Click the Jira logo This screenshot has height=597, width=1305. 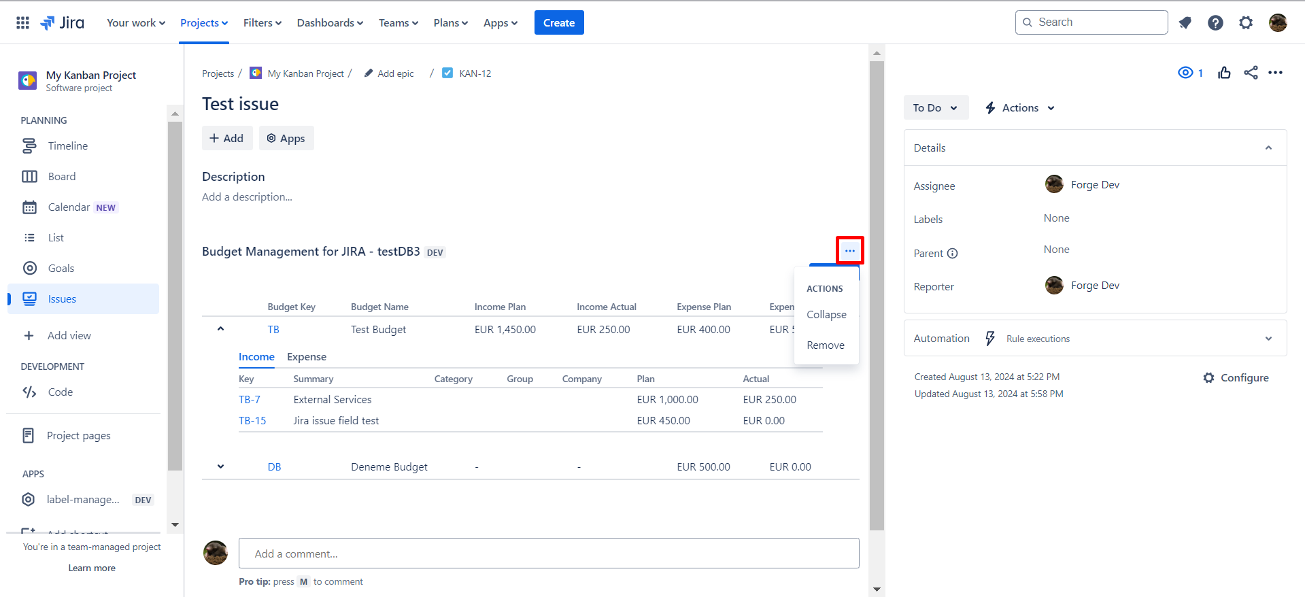[x=63, y=22]
